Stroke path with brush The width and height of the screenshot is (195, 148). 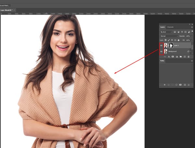click(x=168, y=85)
